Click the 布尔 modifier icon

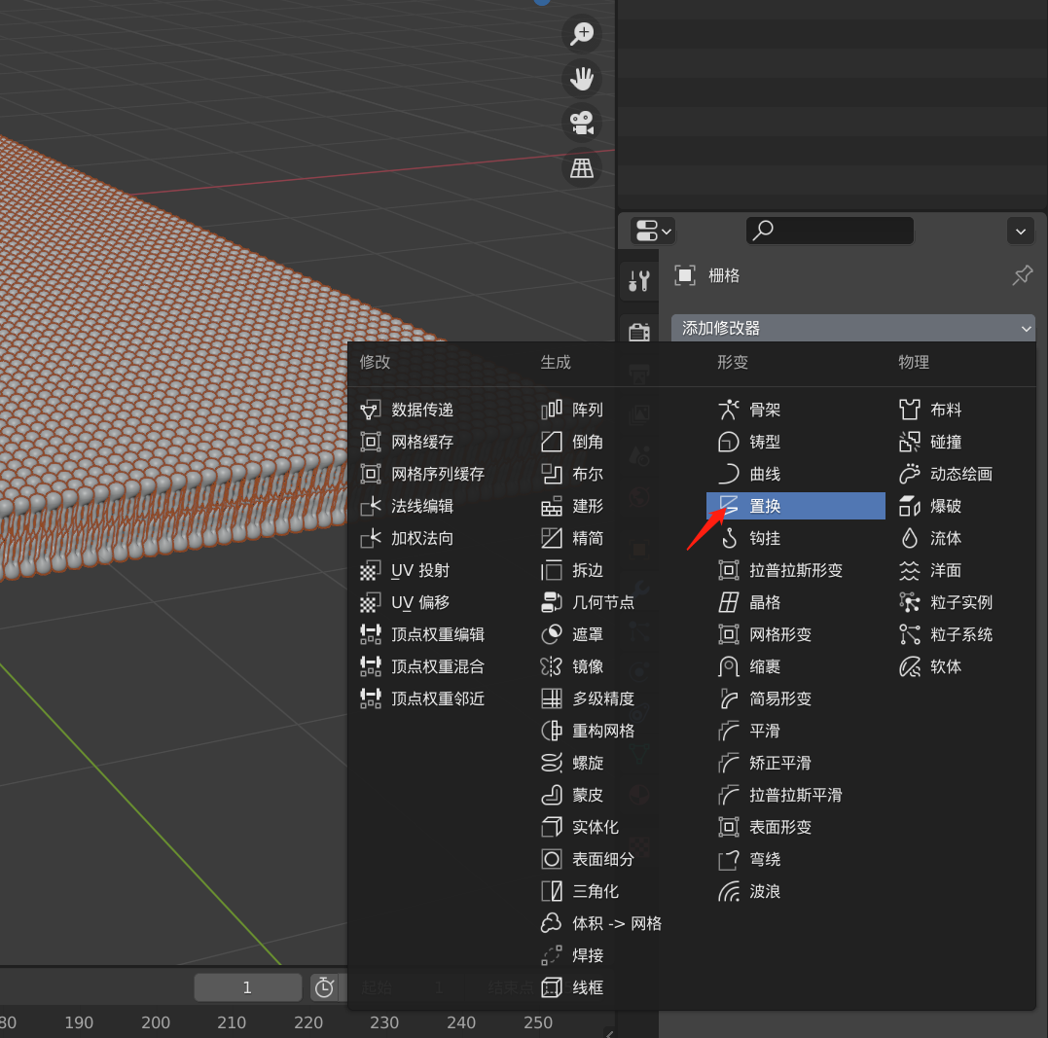tap(552, 474)
